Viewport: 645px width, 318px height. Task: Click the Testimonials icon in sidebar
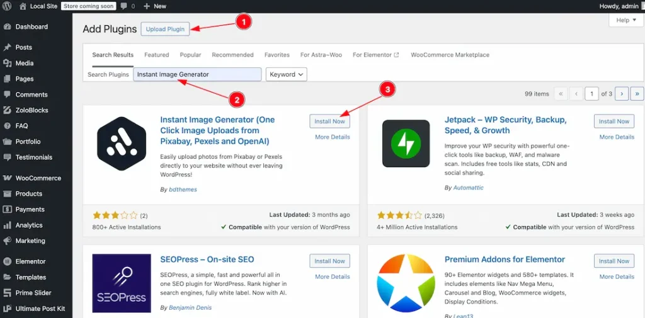point(7,157)
